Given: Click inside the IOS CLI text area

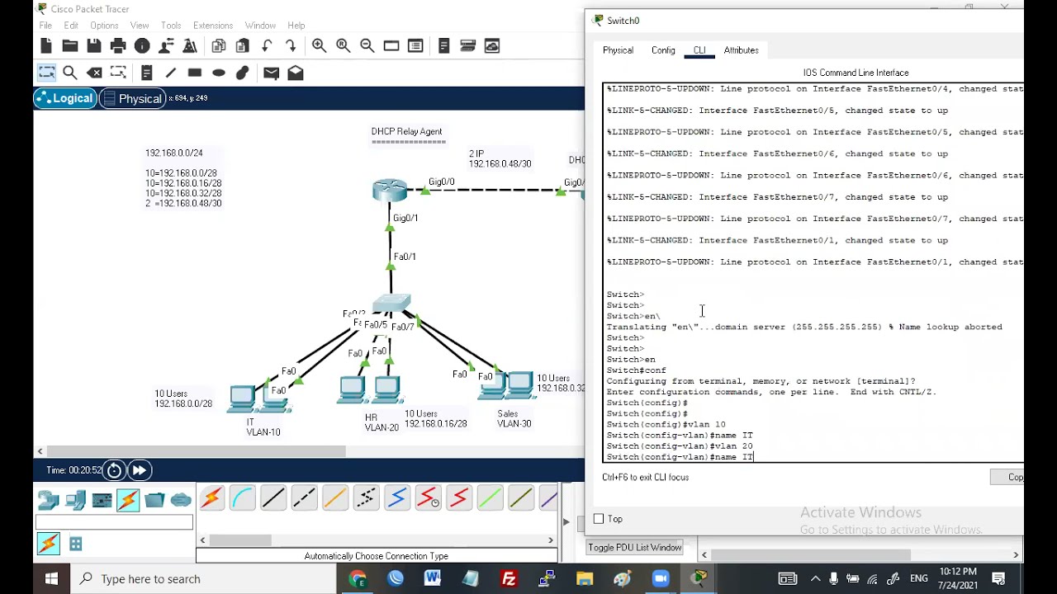Looking at the screenshot, I should point(813,272).
